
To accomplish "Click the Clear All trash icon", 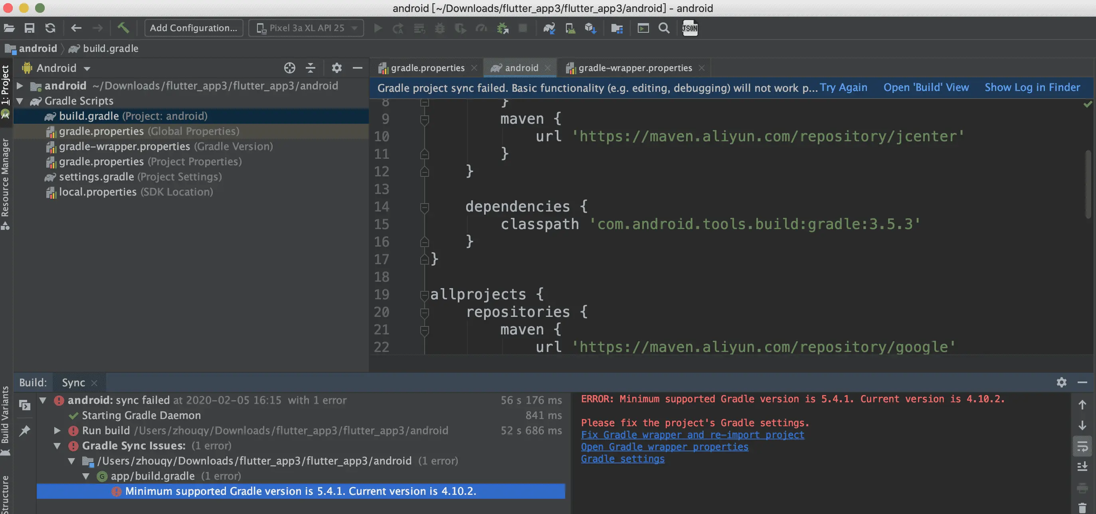I will point(1082,507).
